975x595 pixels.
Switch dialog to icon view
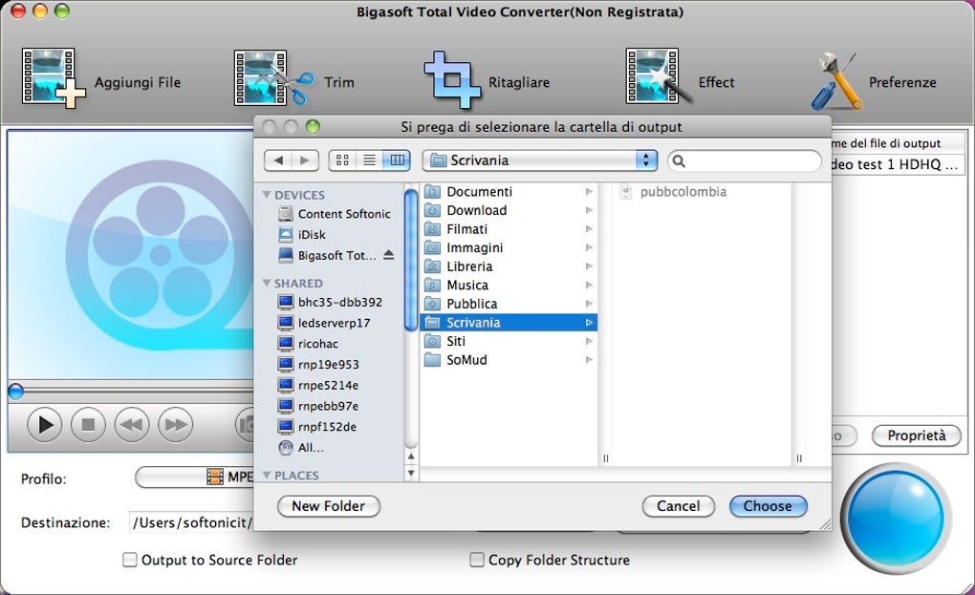pos(342,160)
